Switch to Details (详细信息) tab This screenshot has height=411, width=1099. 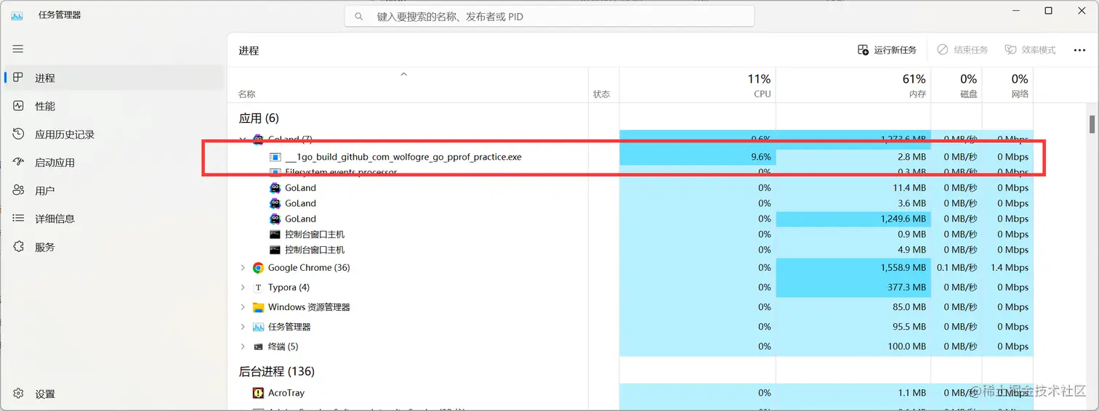[114, 219]
